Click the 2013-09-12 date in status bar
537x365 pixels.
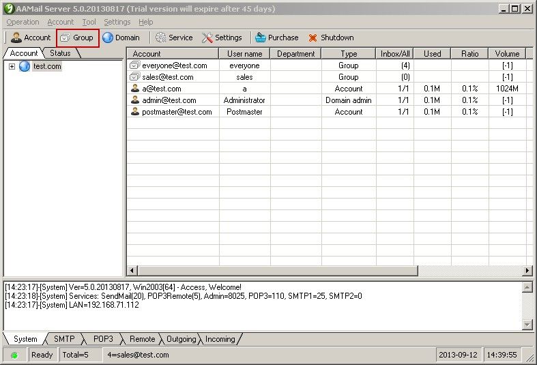[459, 355]
